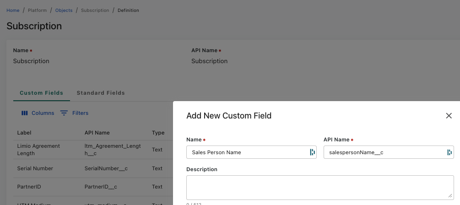Grab the Description text area resize handle
Image resolution: width=460 pixels, height=205 pixels.
pyautogui.click(x=451, y=196)
